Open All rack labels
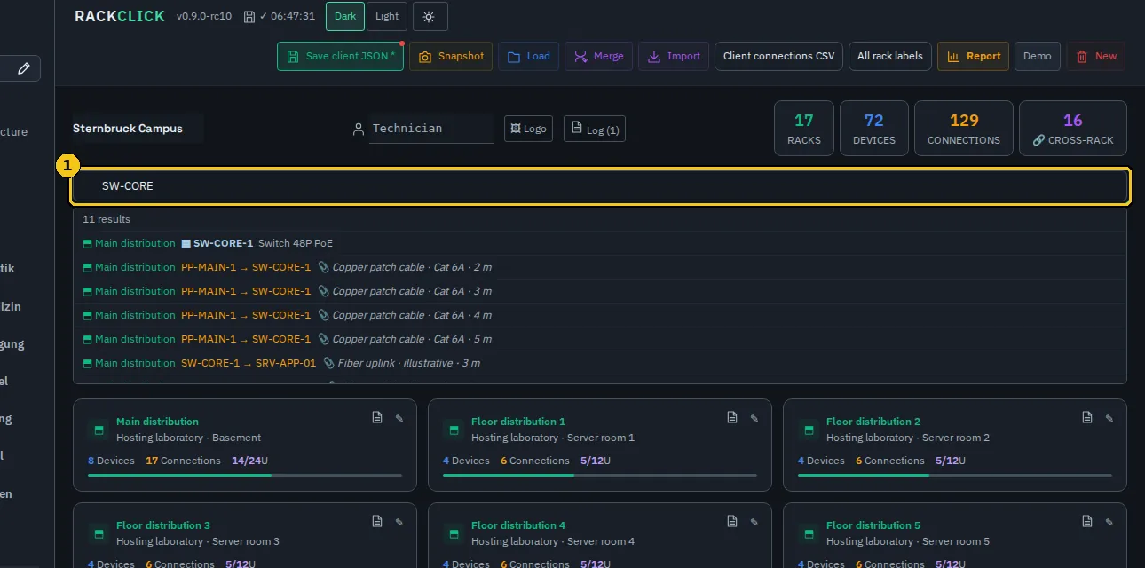 point(890,56)
